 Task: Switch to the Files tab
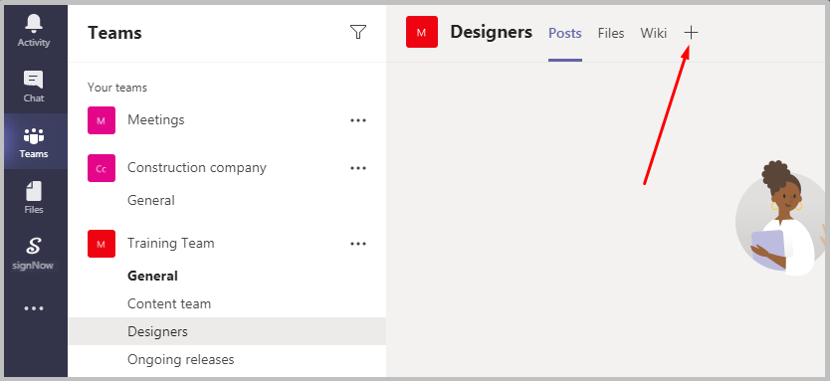click(611, 34)
